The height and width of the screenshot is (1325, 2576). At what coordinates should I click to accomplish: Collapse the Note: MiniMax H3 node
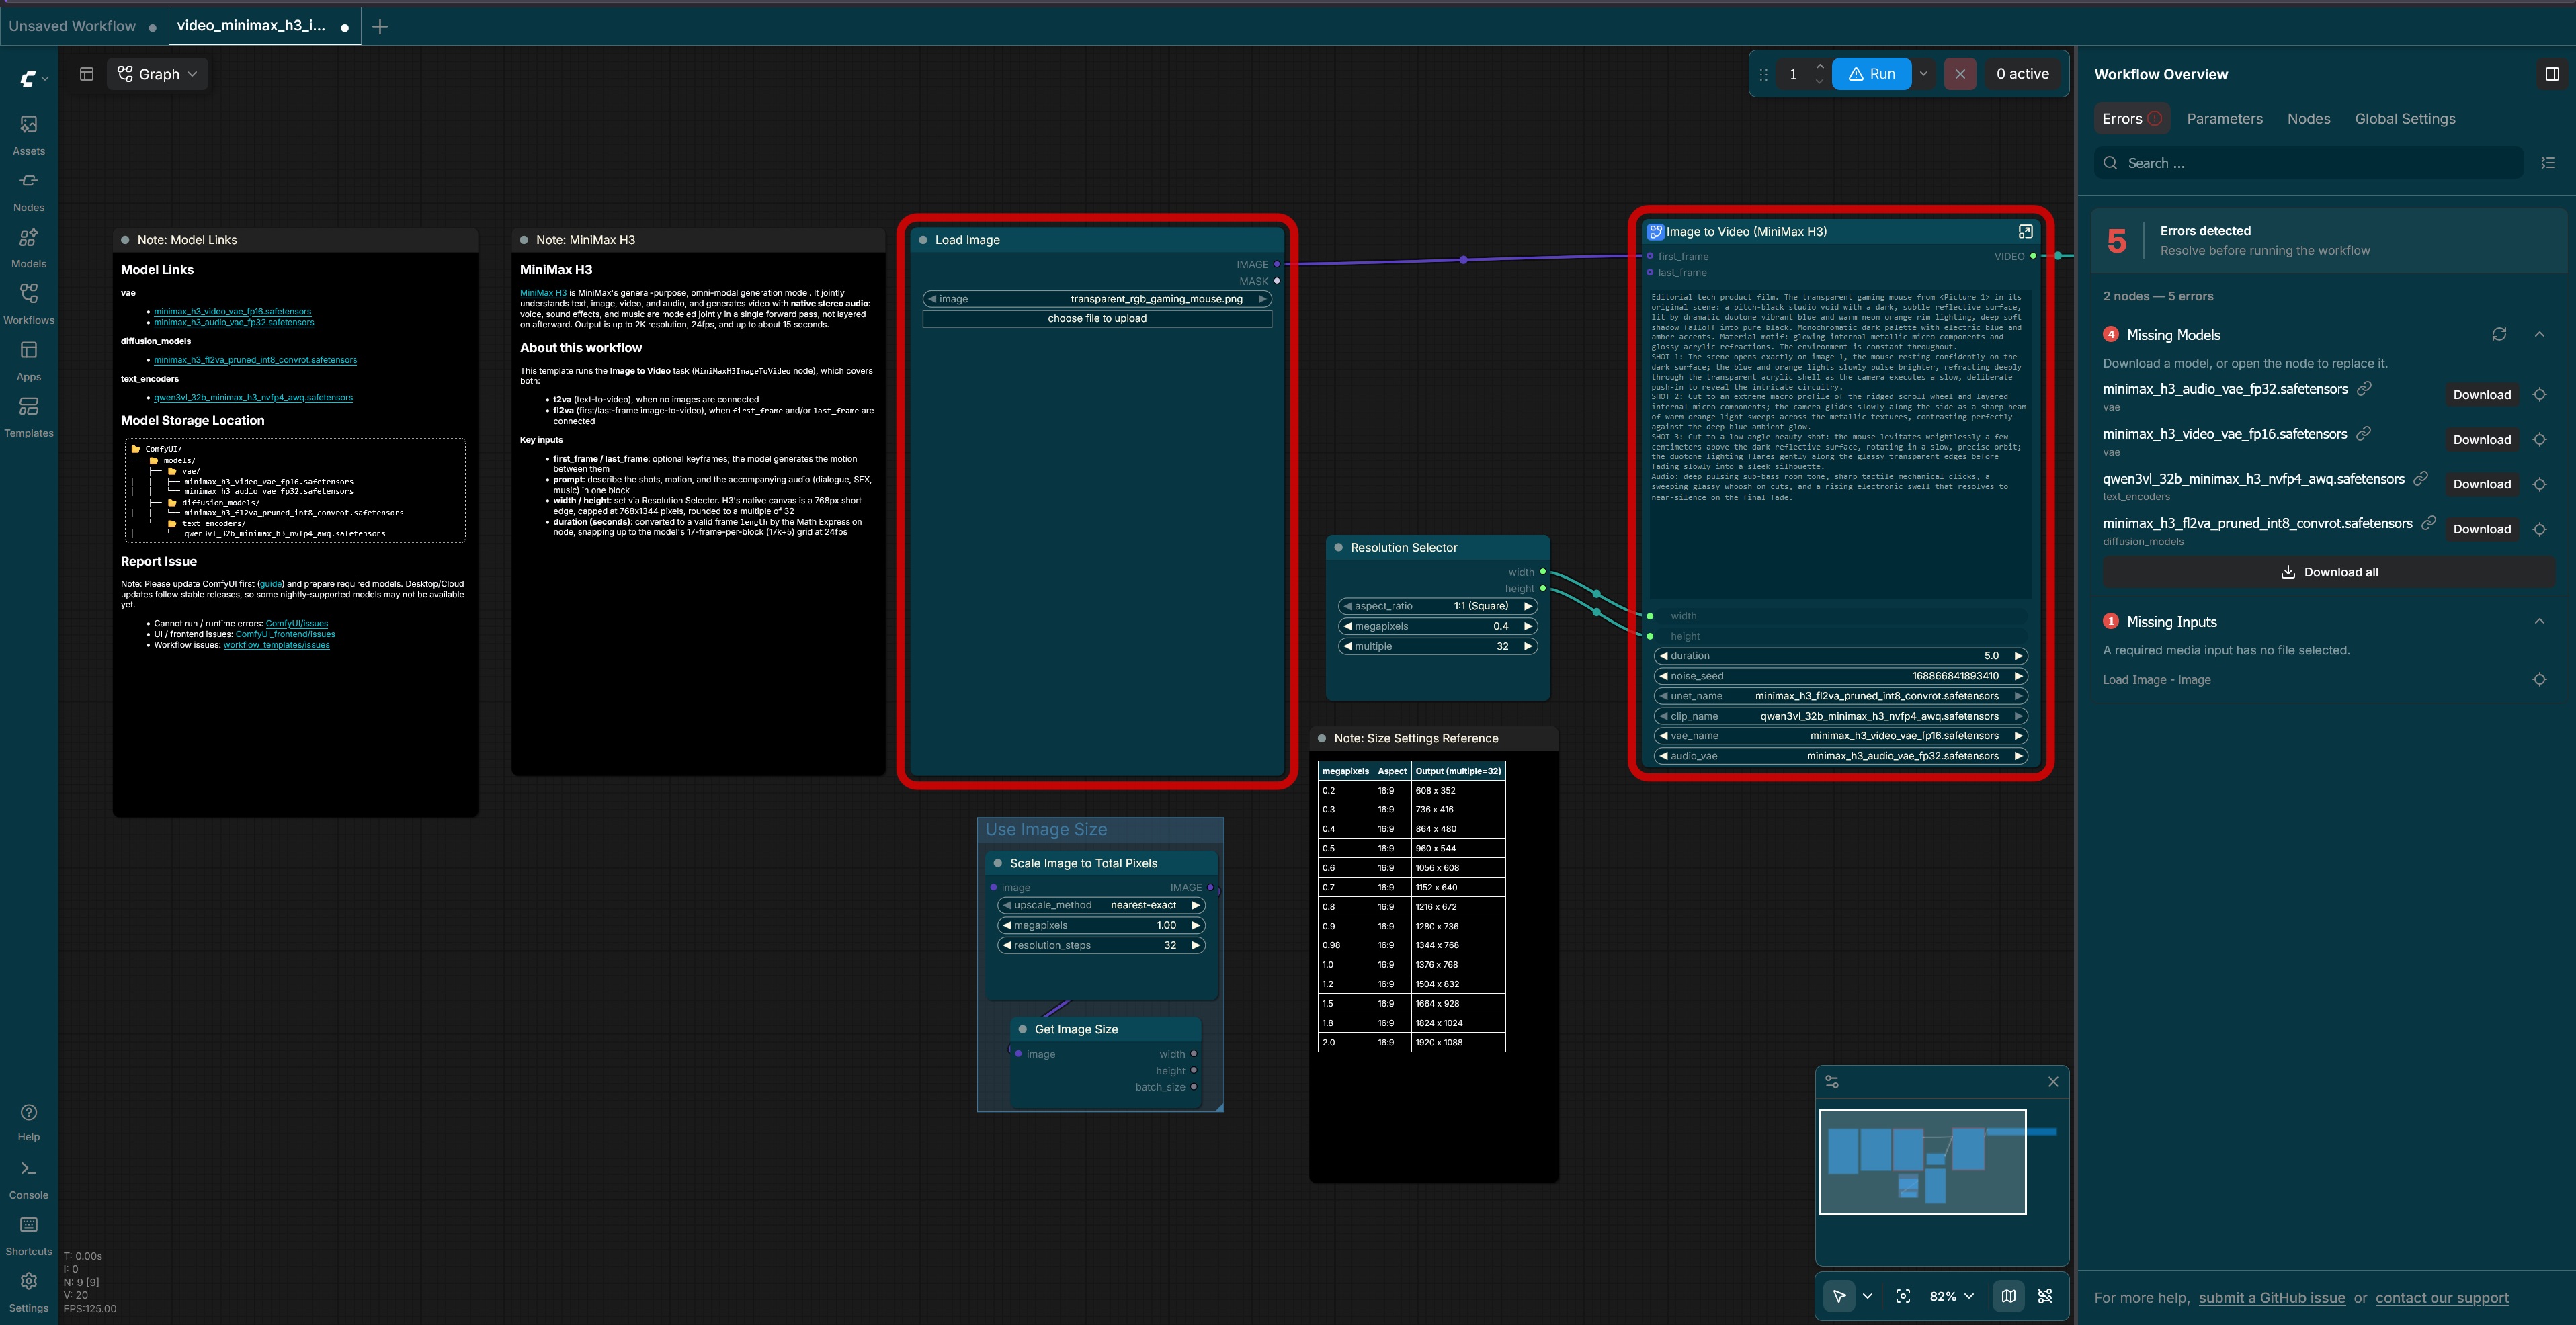[524, 240]
